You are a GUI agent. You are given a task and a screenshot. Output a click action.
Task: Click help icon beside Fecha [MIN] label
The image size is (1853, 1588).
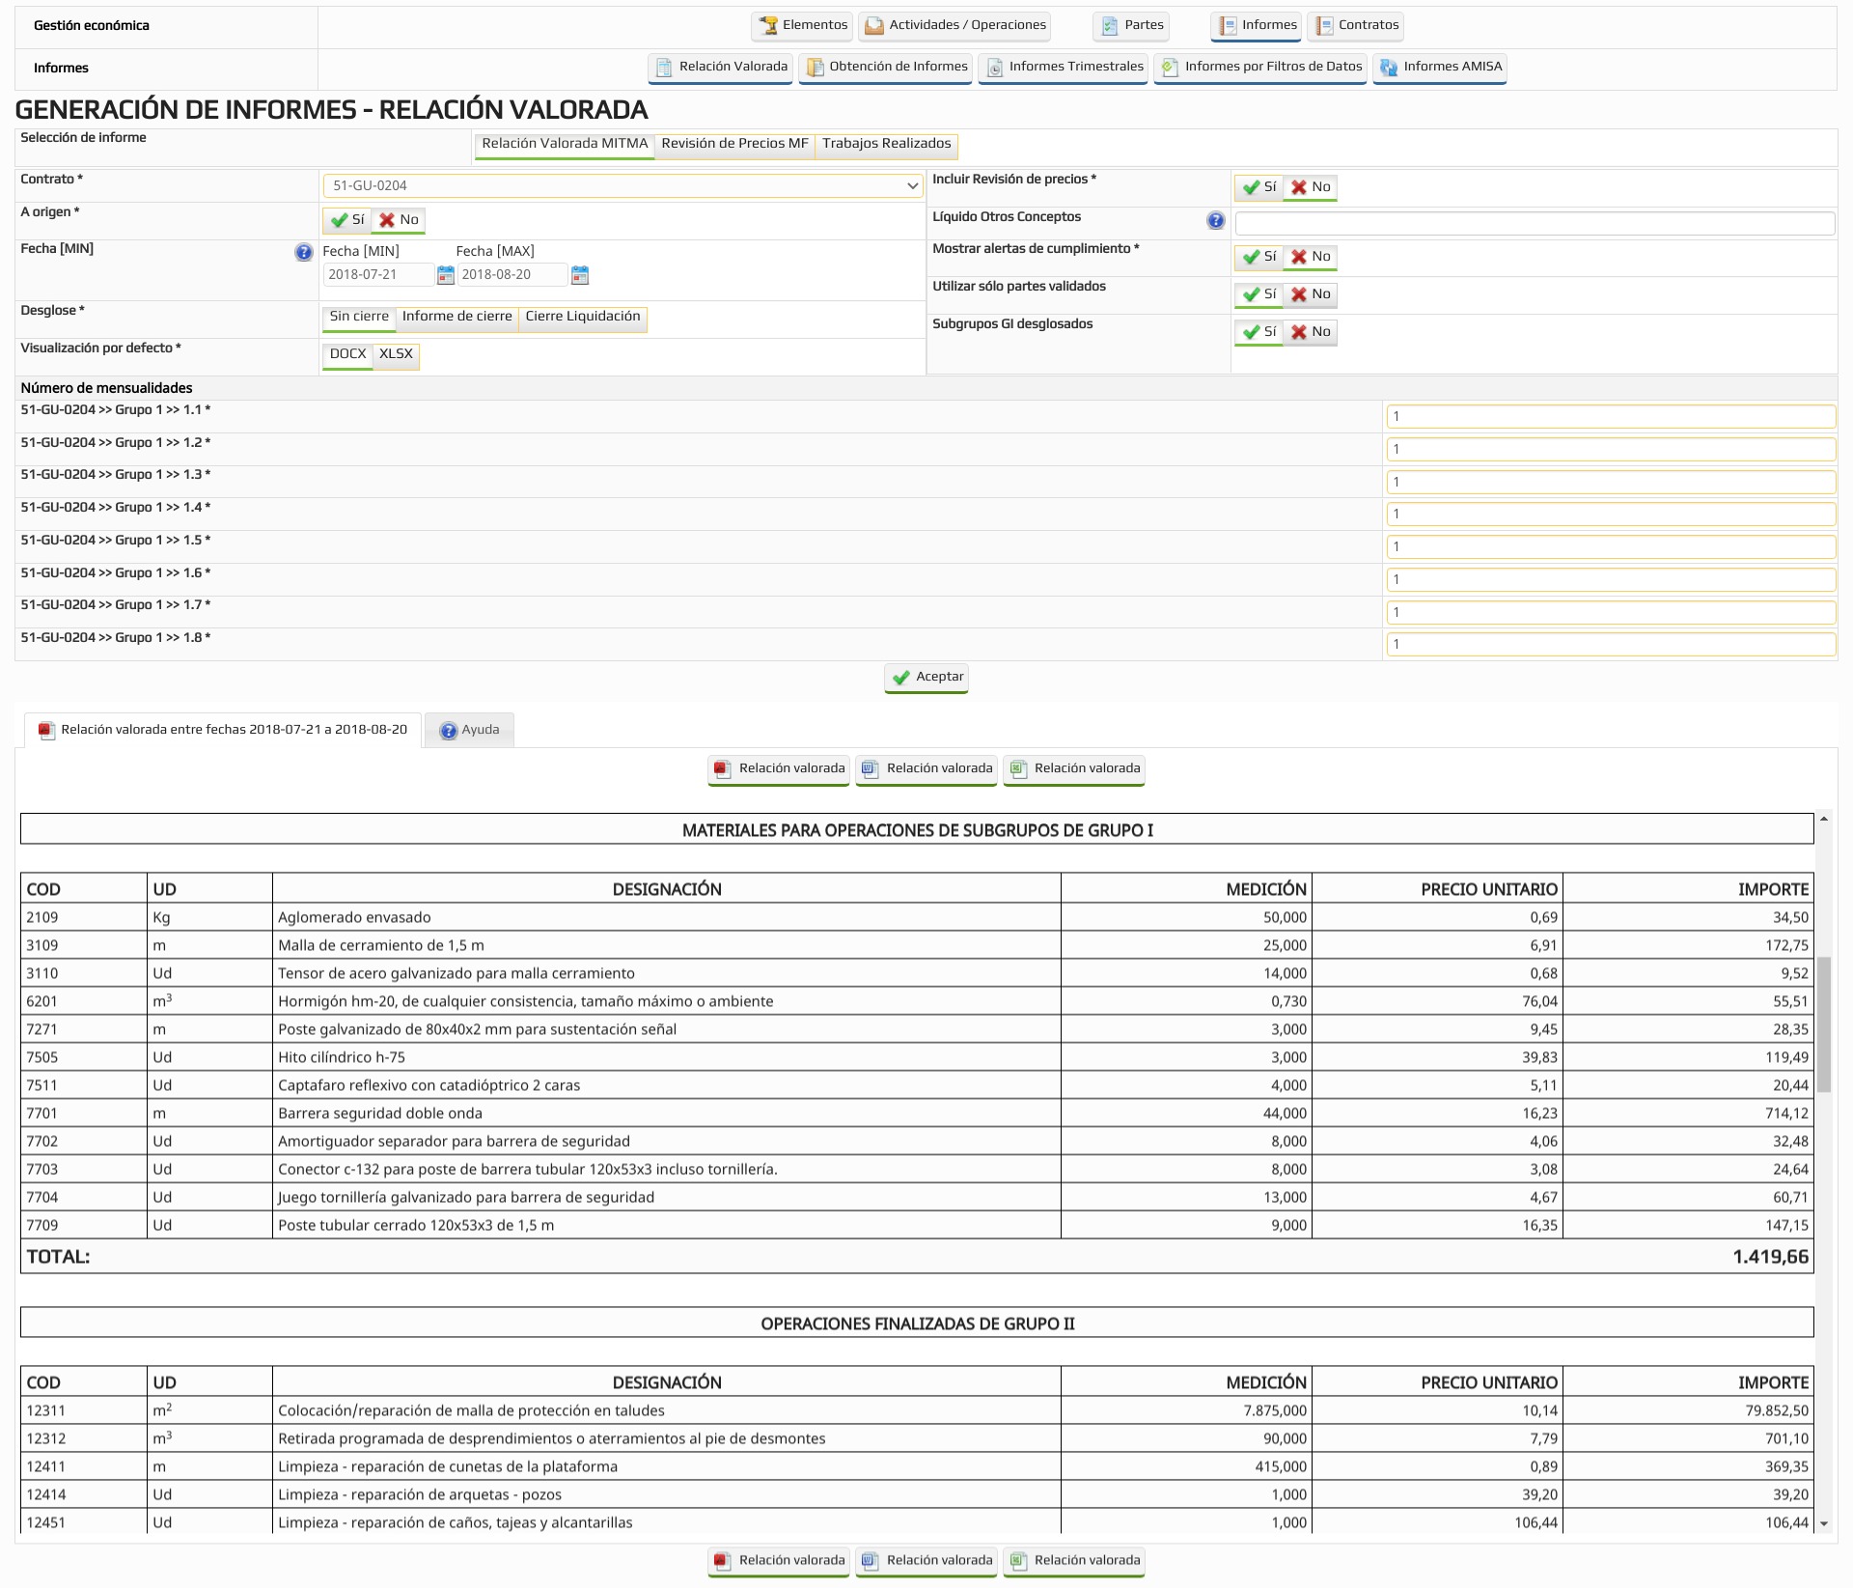(303, 252)
